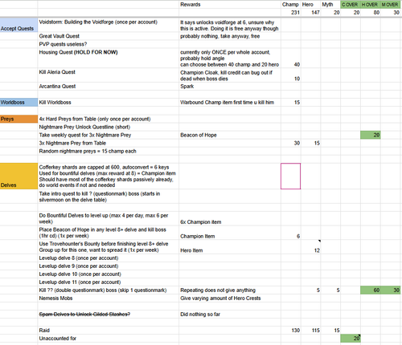Select the Warbound Champ item reward cell
This screenshot has width=402, height=345.
230,102
